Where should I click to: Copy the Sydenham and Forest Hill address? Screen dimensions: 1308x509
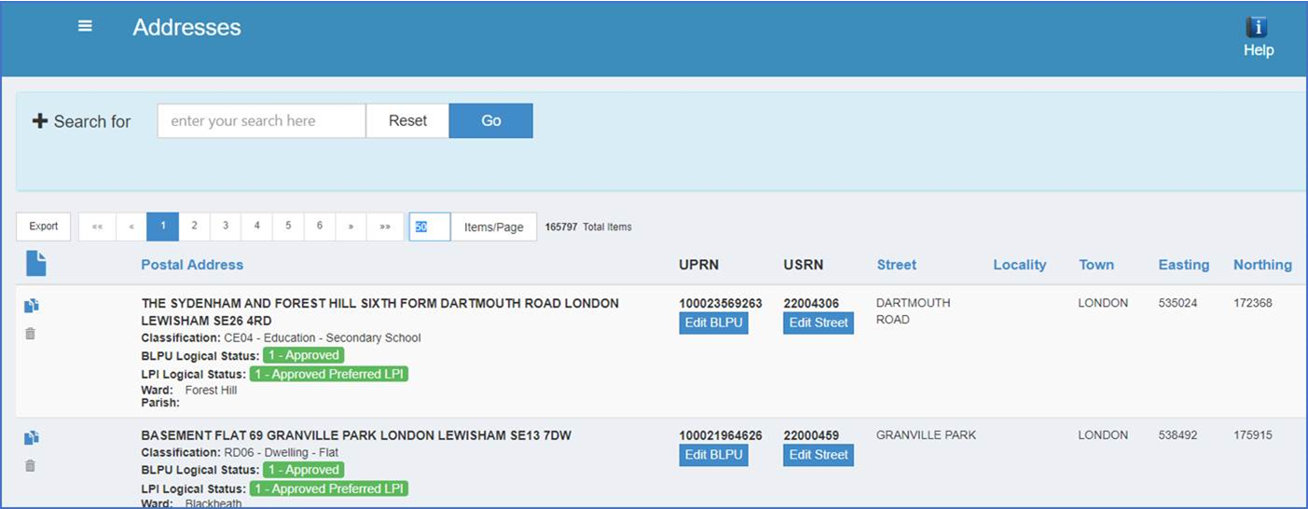31,306
